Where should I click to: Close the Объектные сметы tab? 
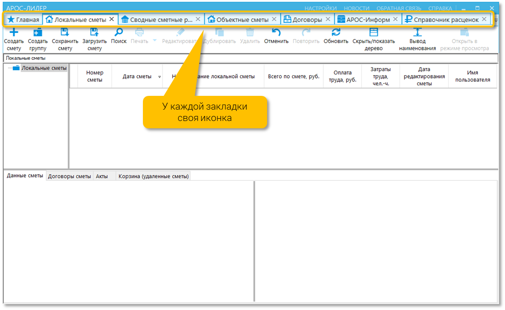point(274,19)
